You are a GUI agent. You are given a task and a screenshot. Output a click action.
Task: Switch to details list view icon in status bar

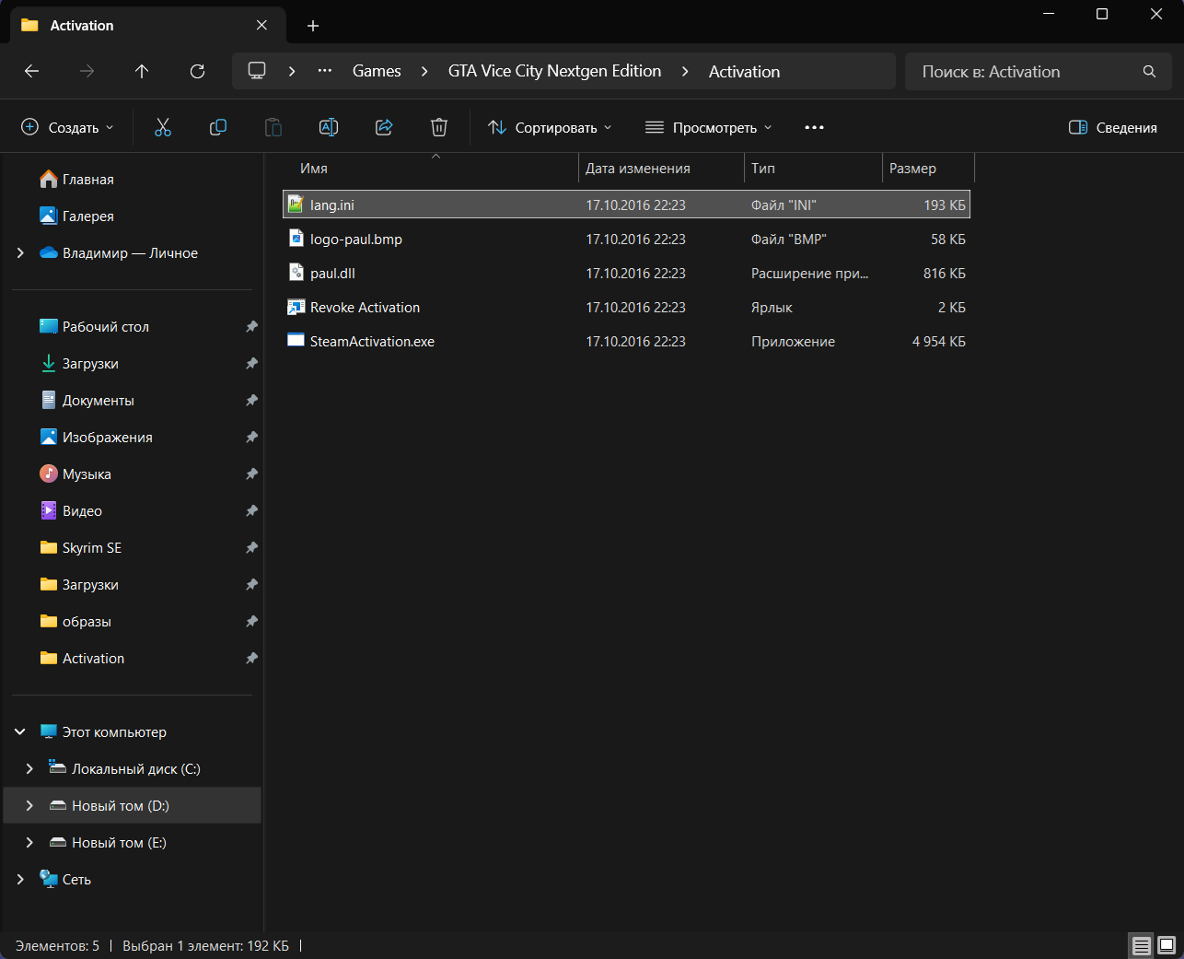click(x=1142, y=945)
